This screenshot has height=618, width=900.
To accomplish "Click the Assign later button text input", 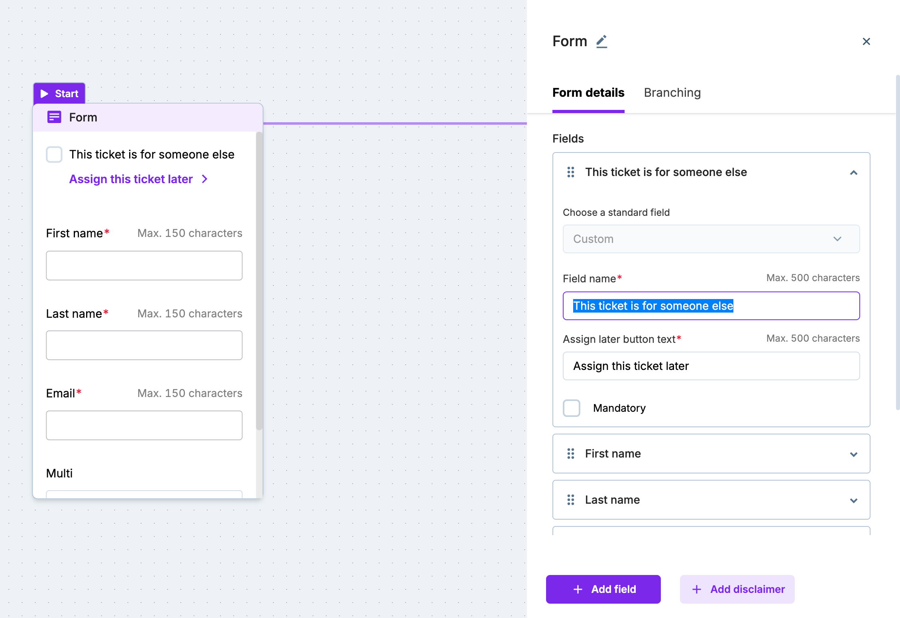I will coord(711,366).
